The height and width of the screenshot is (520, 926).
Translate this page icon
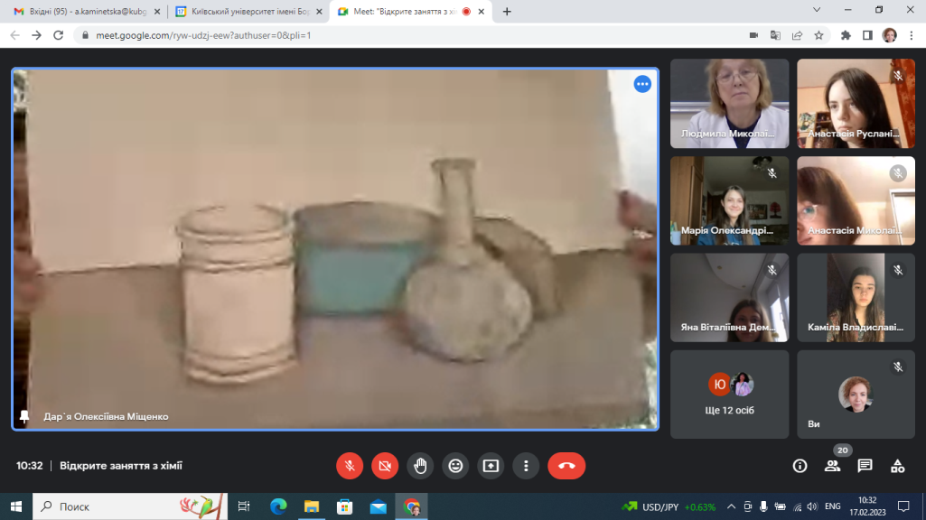click(775, 35)
